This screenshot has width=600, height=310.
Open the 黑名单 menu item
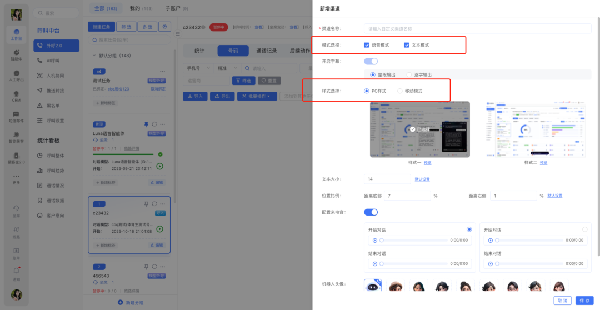coord(54,106)
